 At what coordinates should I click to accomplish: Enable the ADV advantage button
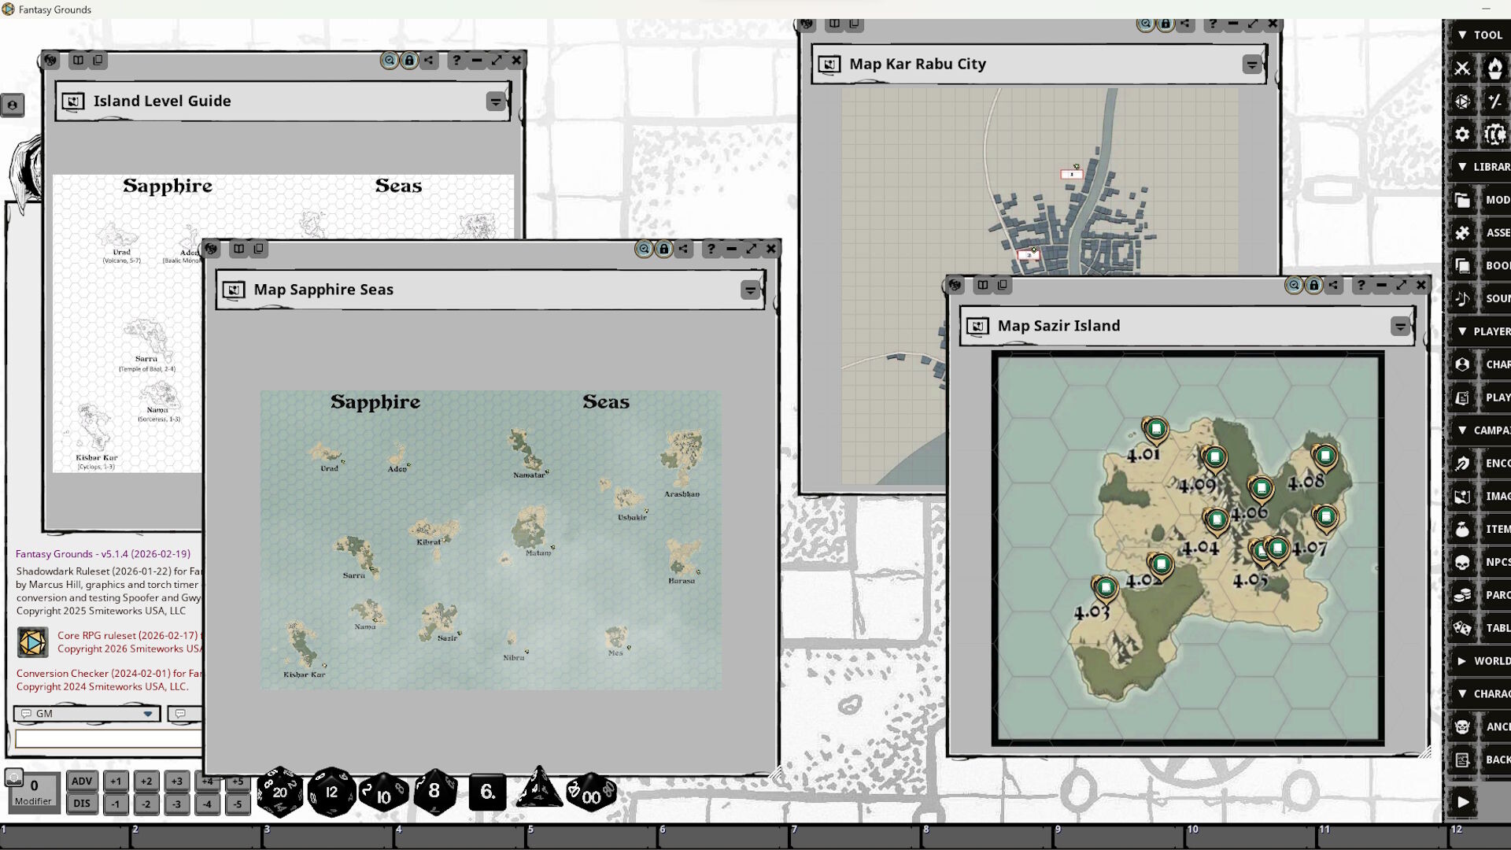[82, 781]
